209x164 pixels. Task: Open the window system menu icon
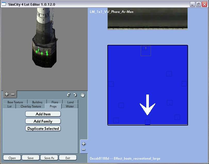pyautogui.click(x=4, y=4)
